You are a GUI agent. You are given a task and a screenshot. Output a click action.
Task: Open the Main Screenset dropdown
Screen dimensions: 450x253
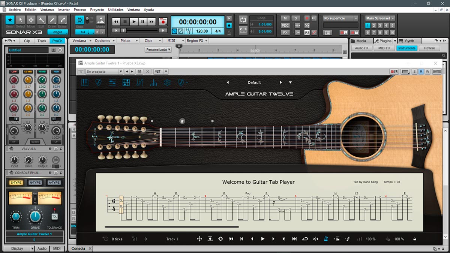380,18
